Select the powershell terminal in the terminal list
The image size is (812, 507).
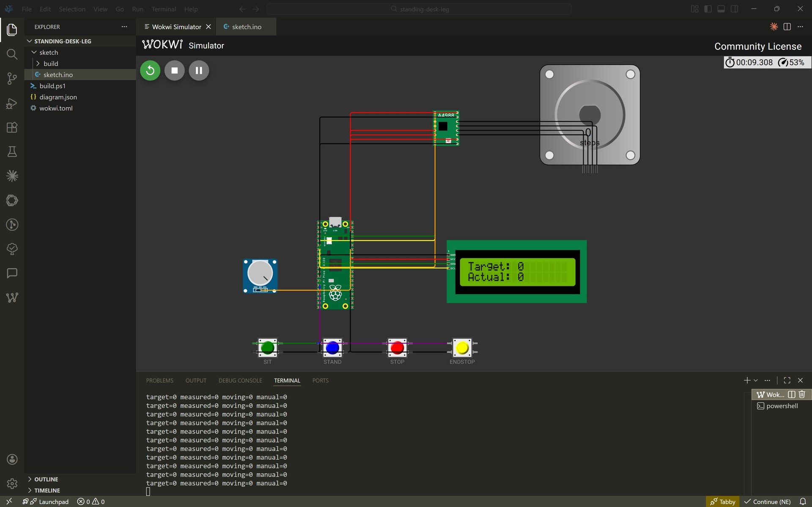point(781,406)
